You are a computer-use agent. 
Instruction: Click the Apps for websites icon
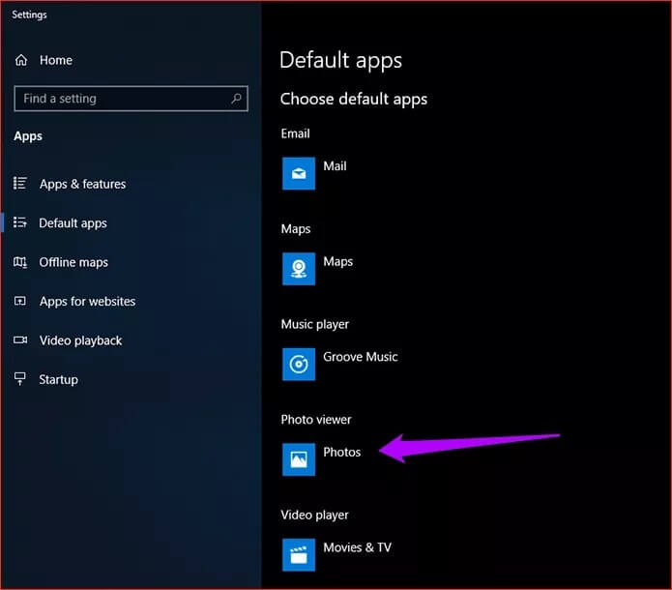tap(20, 301)
